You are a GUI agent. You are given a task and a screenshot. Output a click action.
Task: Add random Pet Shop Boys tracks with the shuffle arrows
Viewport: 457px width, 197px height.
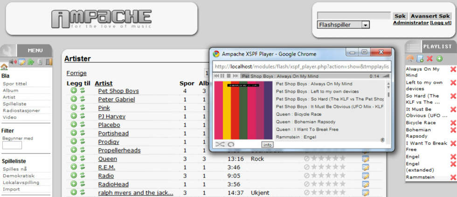tap(83, 91)
